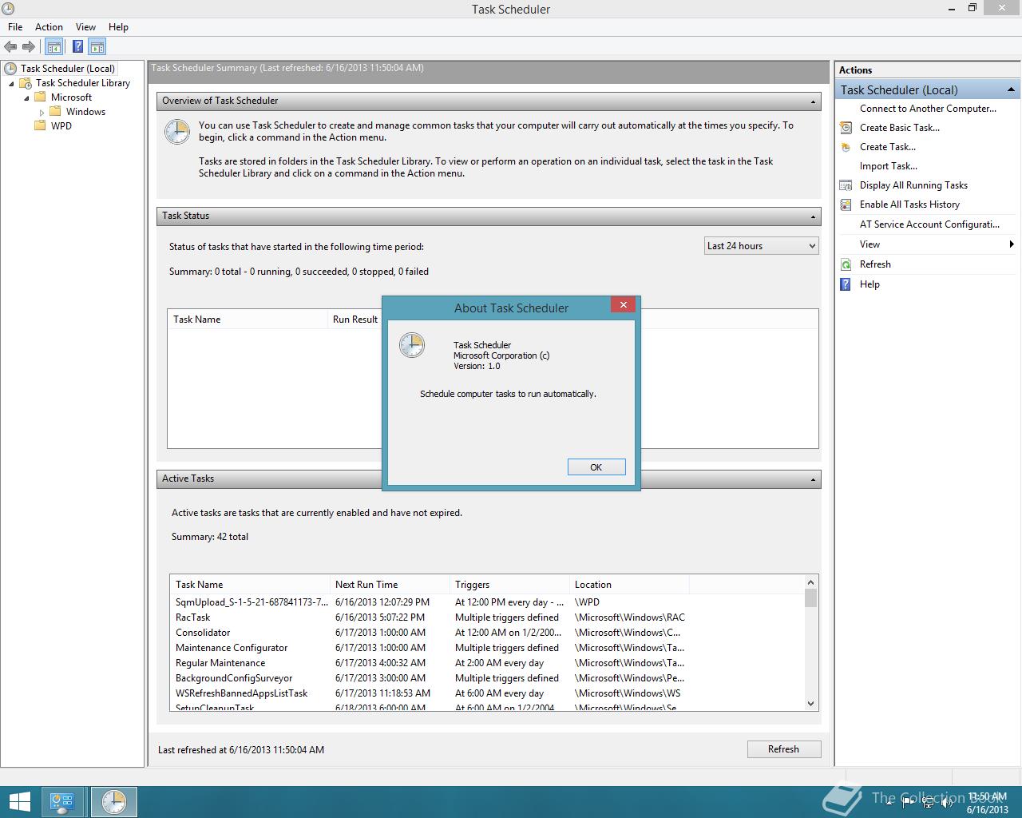Click AT Service Account Configuration action
This screenshot has height=818, width=1022.
pos(929,224)
